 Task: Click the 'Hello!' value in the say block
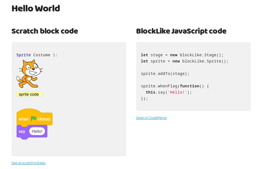[37, 131]
